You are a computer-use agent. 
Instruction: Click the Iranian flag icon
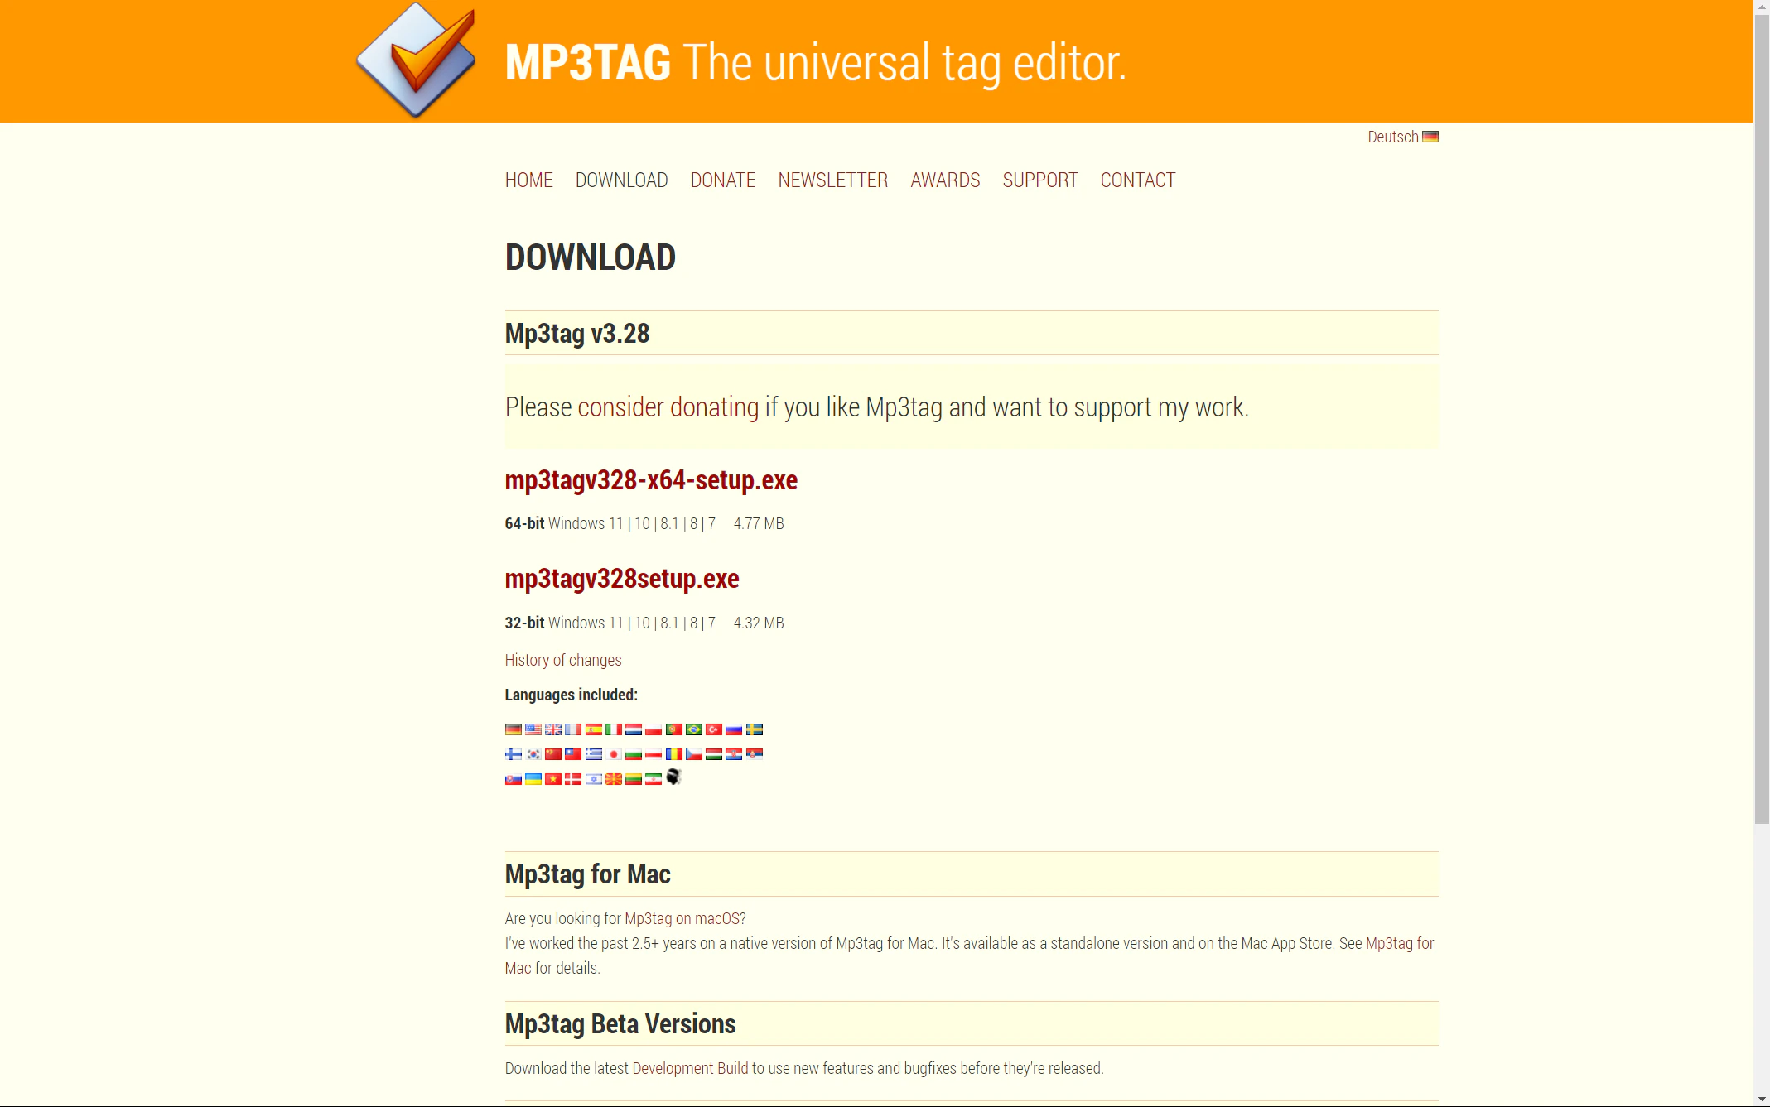point(654,779)
